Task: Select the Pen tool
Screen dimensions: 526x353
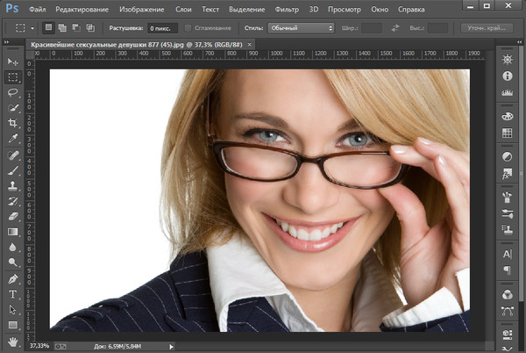Action: click(13, 278)
